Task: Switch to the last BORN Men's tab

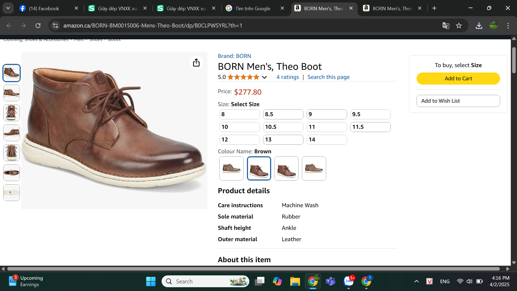Action: point(392,8)
